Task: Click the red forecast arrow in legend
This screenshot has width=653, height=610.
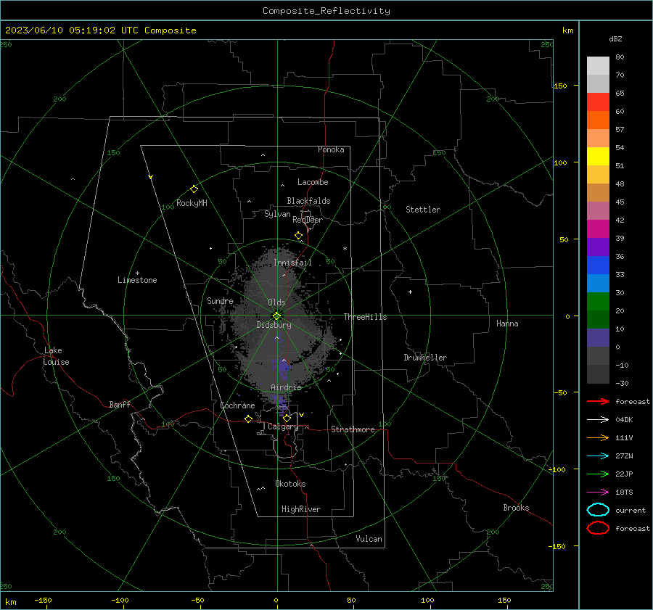Action: (598, 401)
